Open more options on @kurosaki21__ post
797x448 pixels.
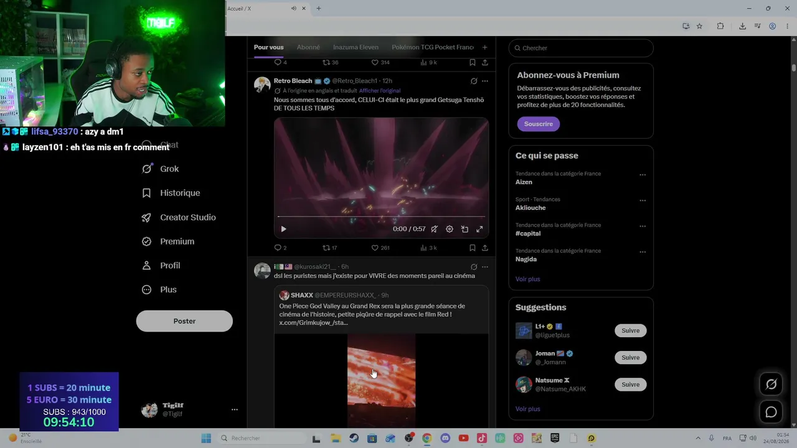tap(485, 267)
